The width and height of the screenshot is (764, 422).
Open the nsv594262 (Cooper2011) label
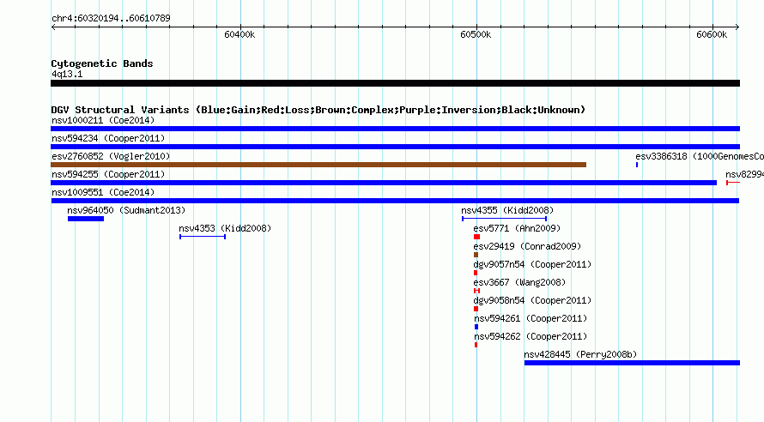(x=531, y=336)
